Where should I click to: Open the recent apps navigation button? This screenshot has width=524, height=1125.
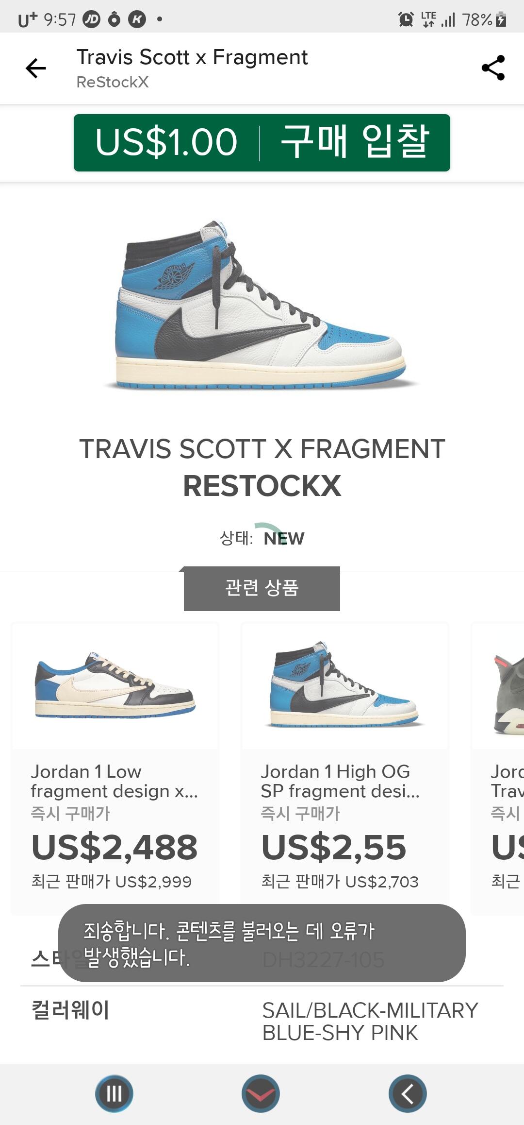115,1094
